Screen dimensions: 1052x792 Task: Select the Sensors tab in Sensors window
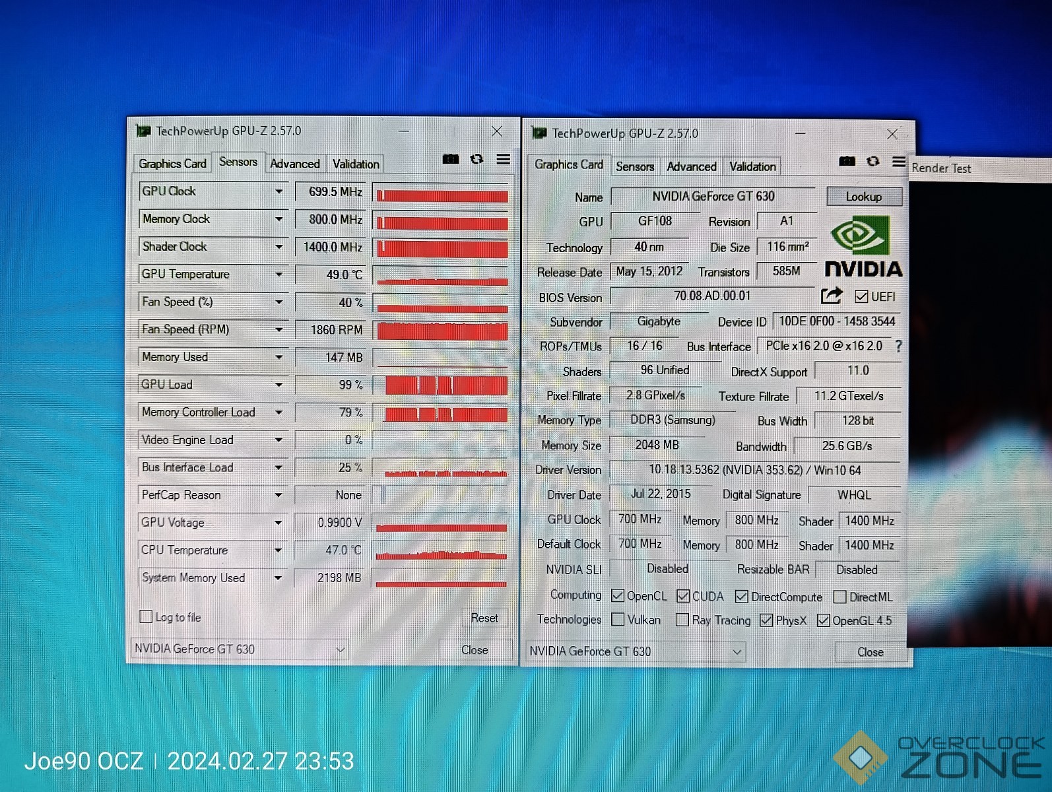[x=238, y=162]
